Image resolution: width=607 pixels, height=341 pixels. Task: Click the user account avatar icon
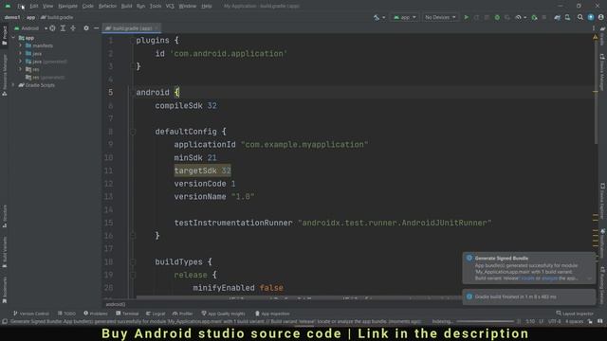coord(600,17)
